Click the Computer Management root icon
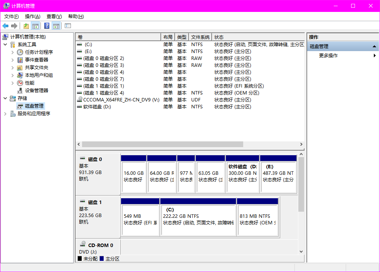The height and width of the screenshot is (272, 380). click(x=5, y=37)
